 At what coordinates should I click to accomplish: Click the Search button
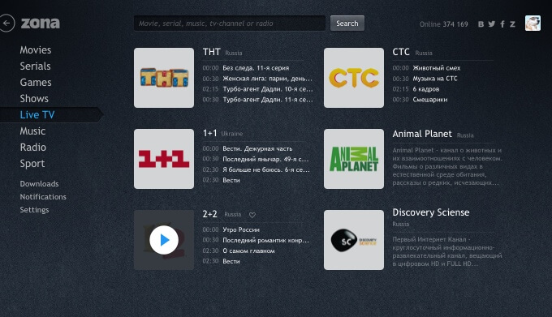[x=347, y=24]
